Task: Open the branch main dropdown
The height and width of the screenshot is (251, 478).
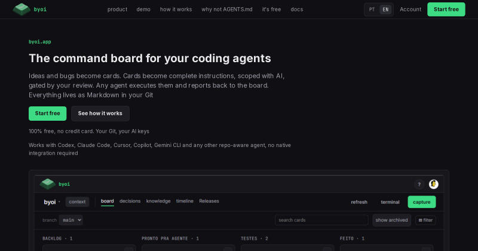Action: [x=71, y=220]
